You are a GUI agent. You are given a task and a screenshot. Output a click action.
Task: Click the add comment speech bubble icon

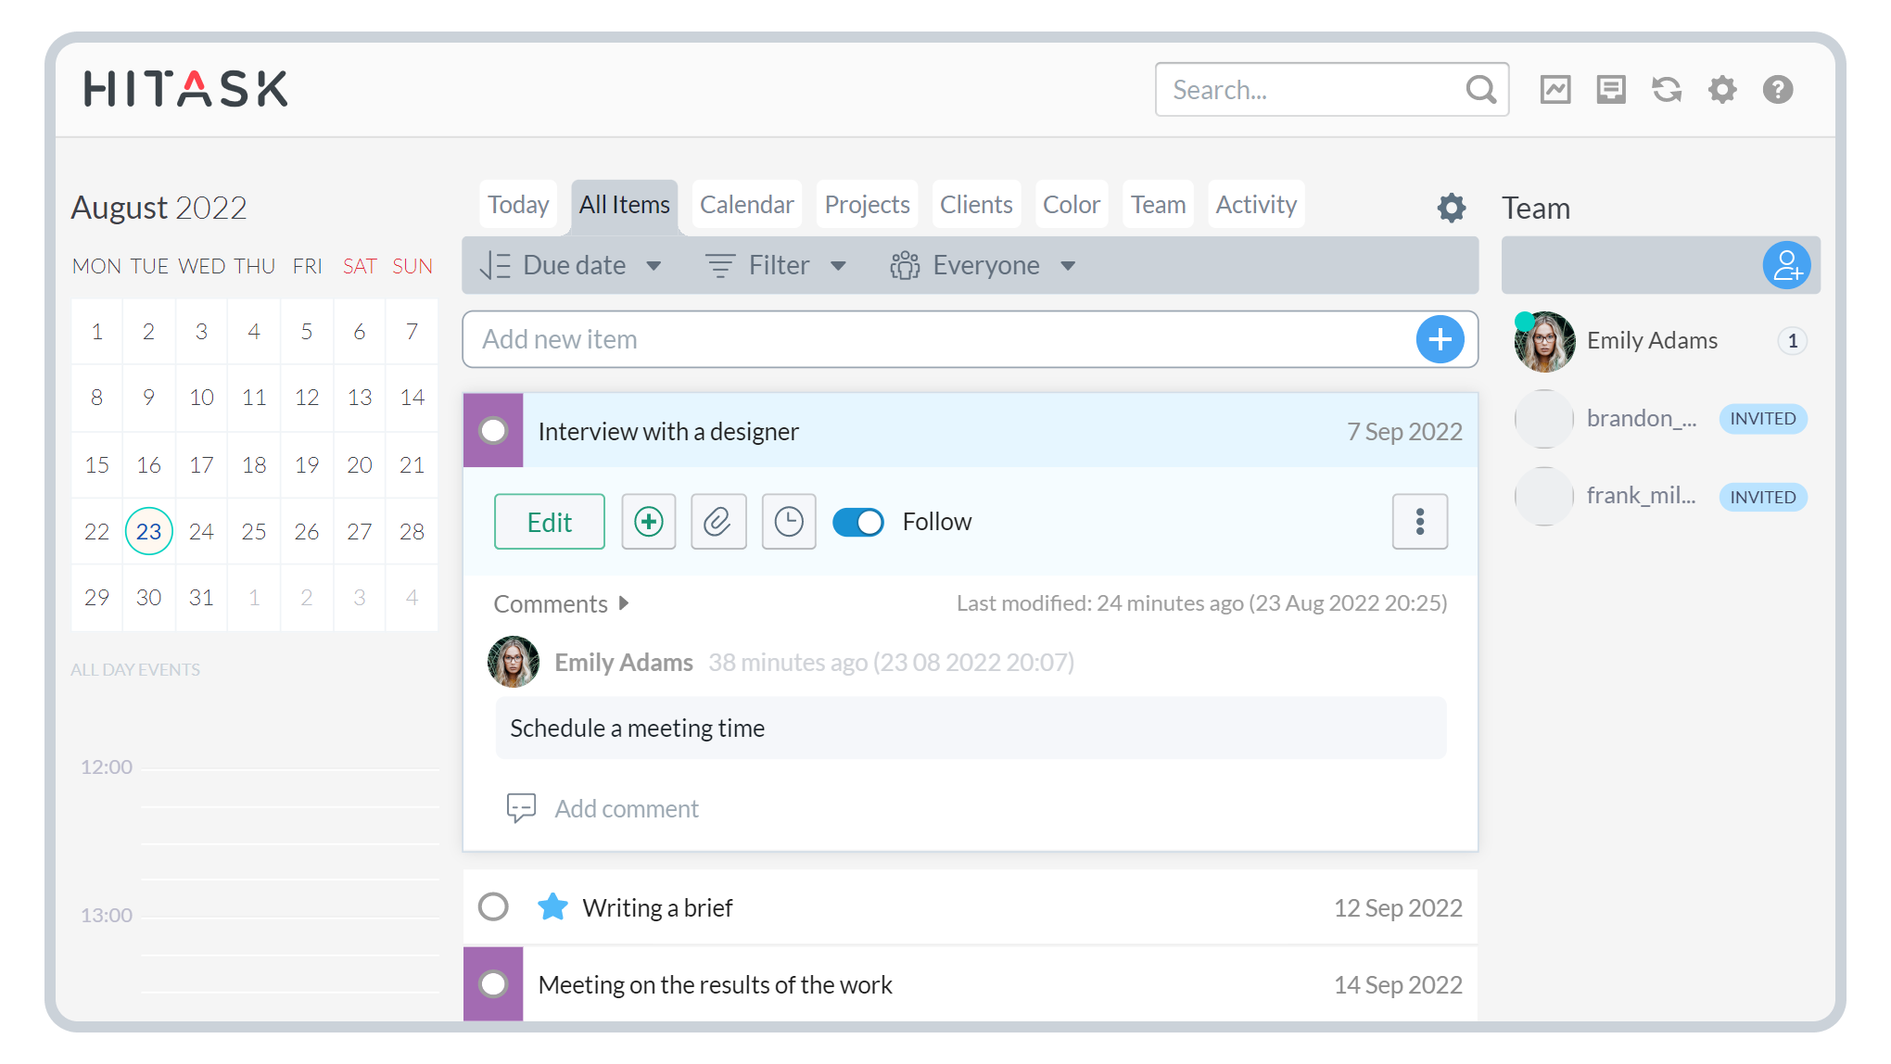tap(521, 808)
